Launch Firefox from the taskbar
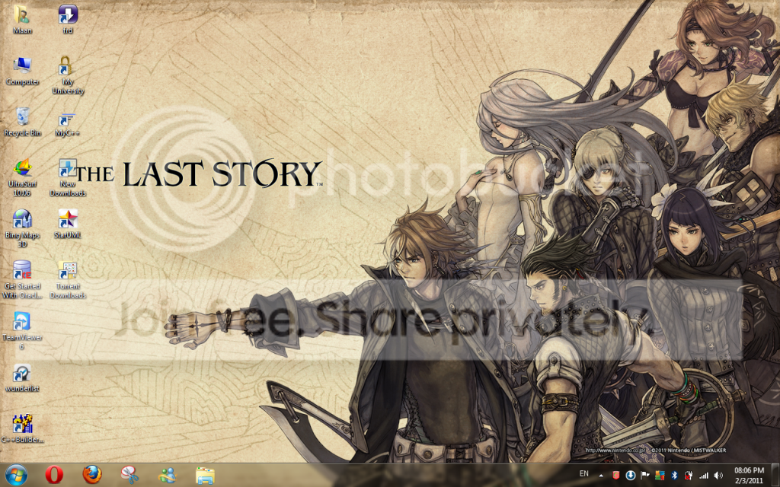 (x=92, y=475)
